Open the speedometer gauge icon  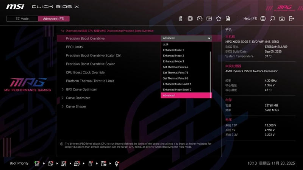tap(200, 19)
